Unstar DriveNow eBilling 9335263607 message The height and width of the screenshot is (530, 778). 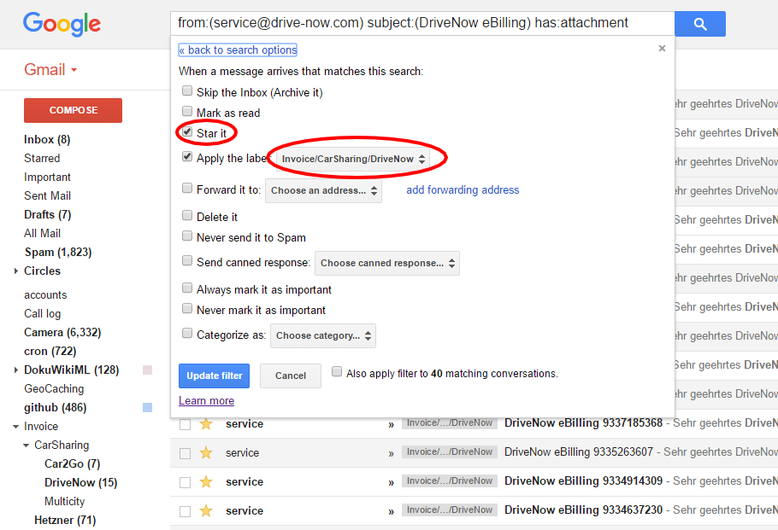pyautogui.click(x=206, y=452)
